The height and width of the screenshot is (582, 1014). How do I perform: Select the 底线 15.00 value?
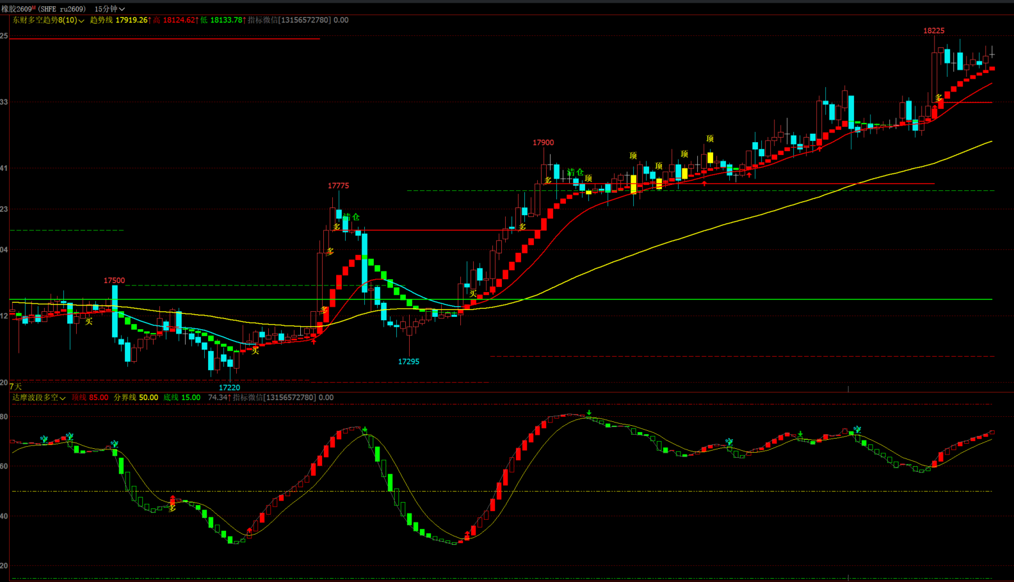click(x=182, y=398)
